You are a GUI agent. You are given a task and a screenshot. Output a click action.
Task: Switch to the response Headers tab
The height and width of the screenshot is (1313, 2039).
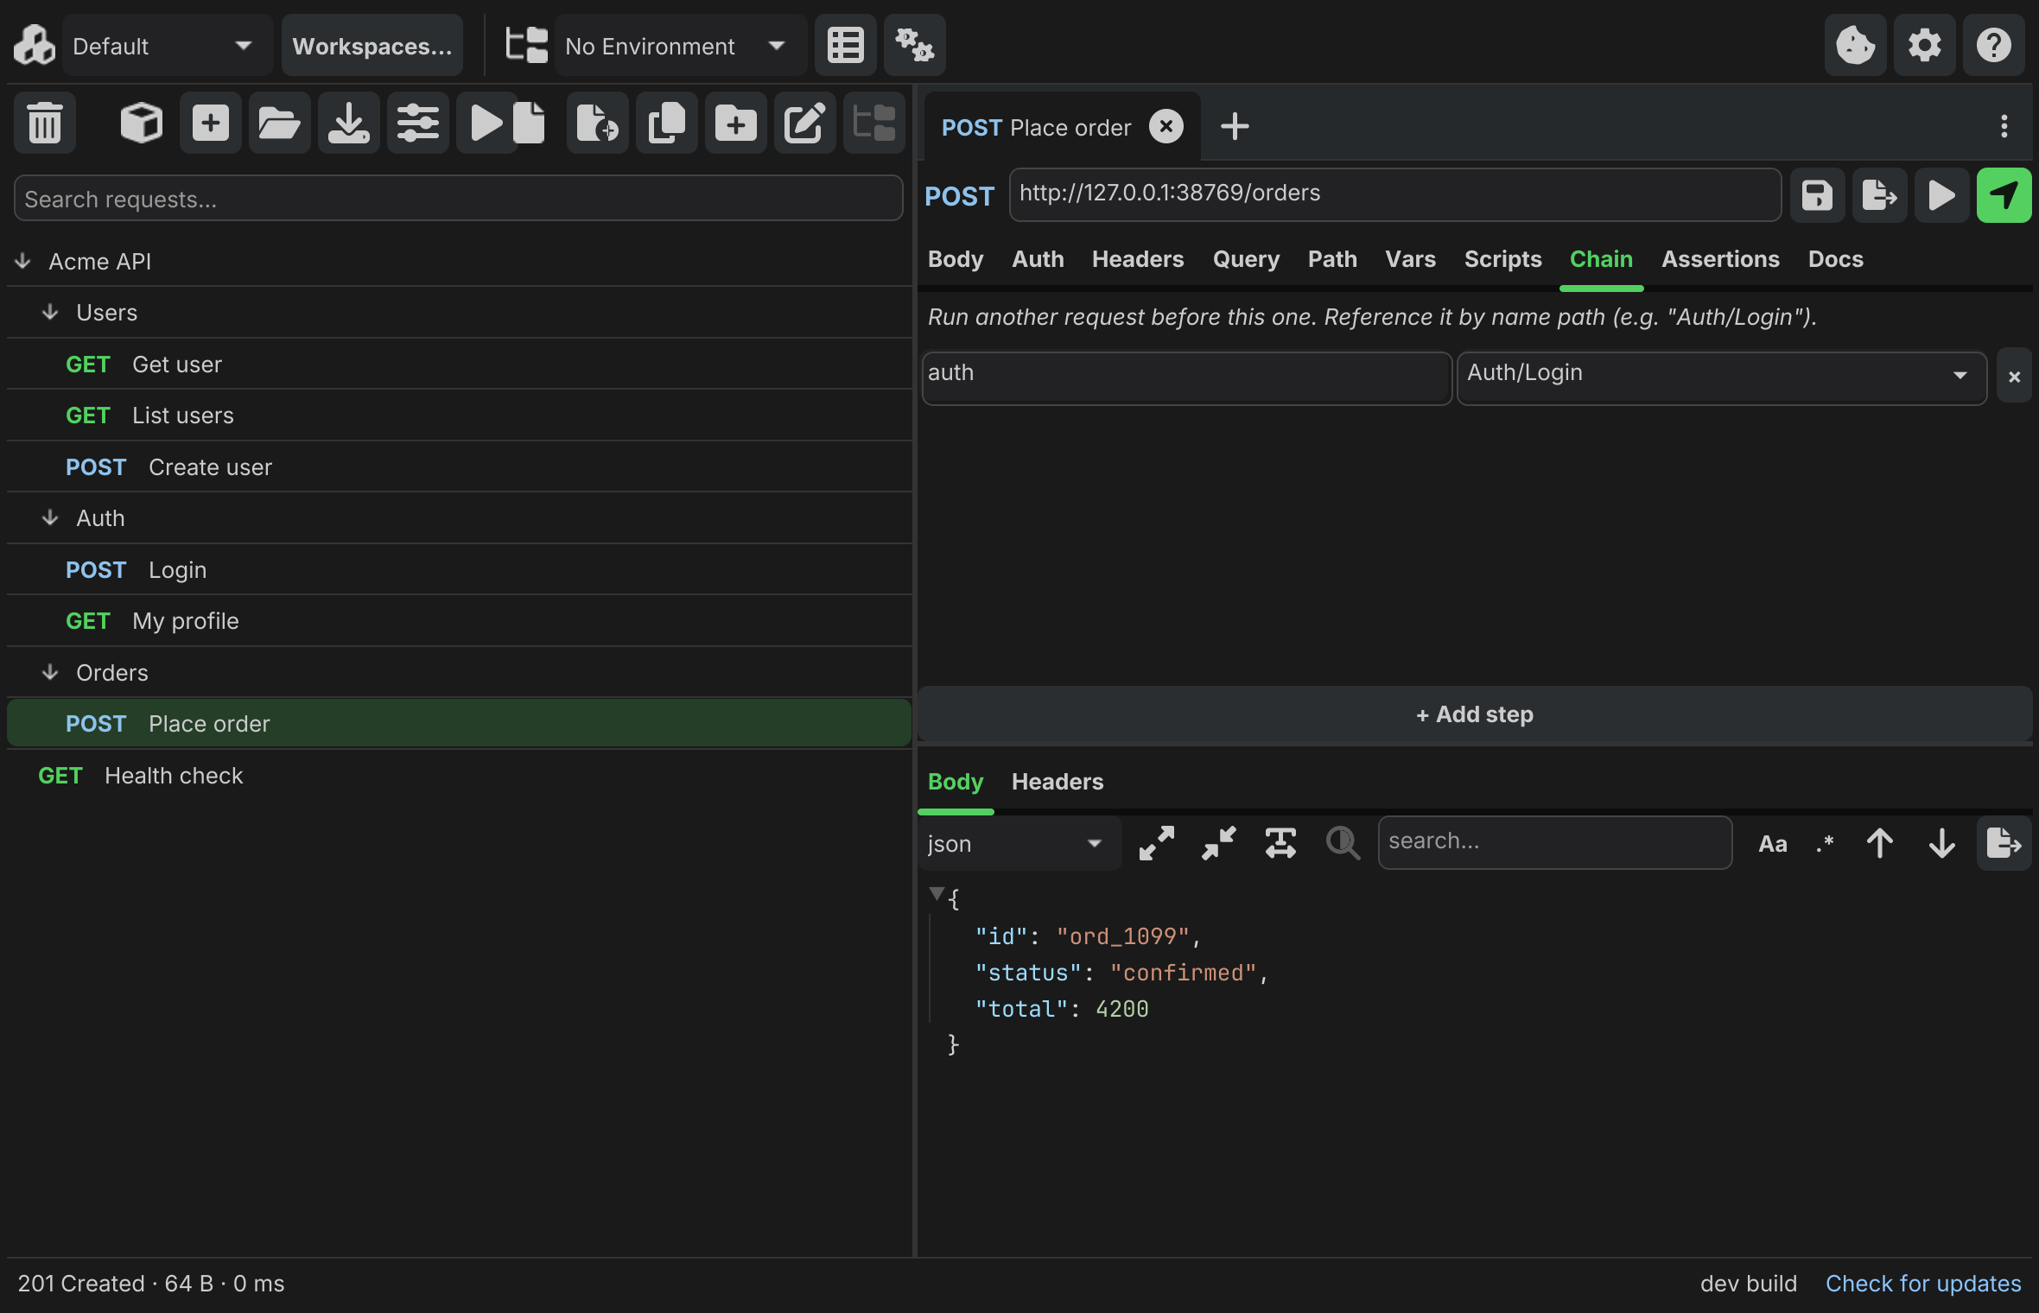(x=1057, y=782)
